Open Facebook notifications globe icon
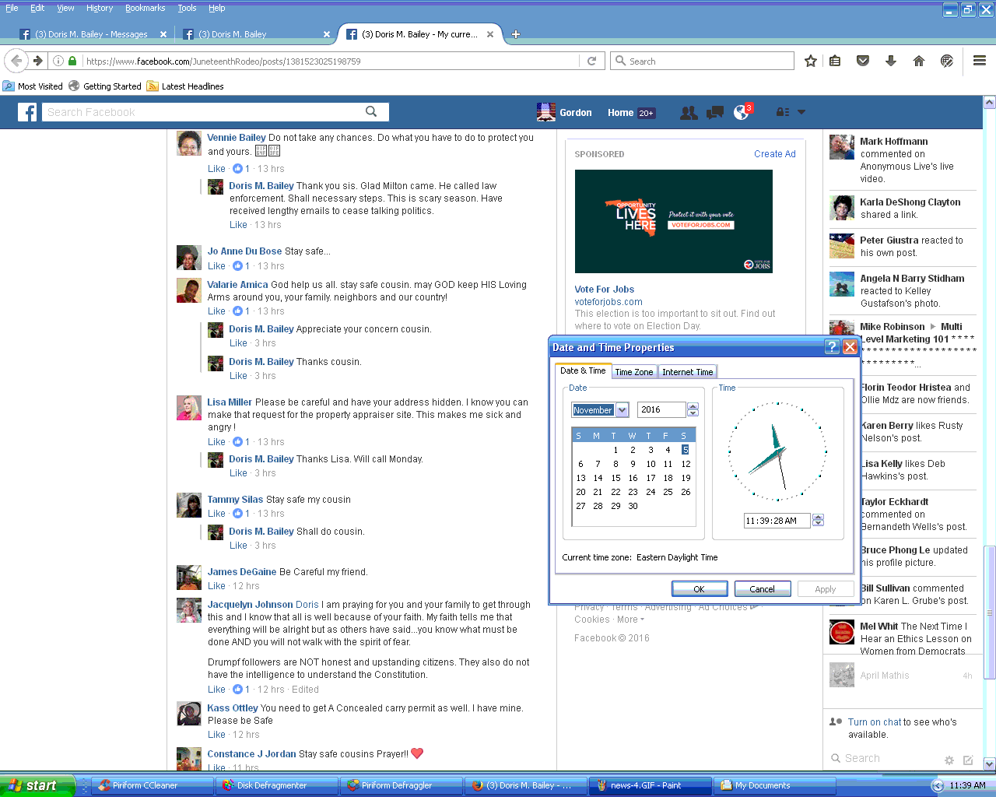Screen dimensions: 996x797 [742, 113]
